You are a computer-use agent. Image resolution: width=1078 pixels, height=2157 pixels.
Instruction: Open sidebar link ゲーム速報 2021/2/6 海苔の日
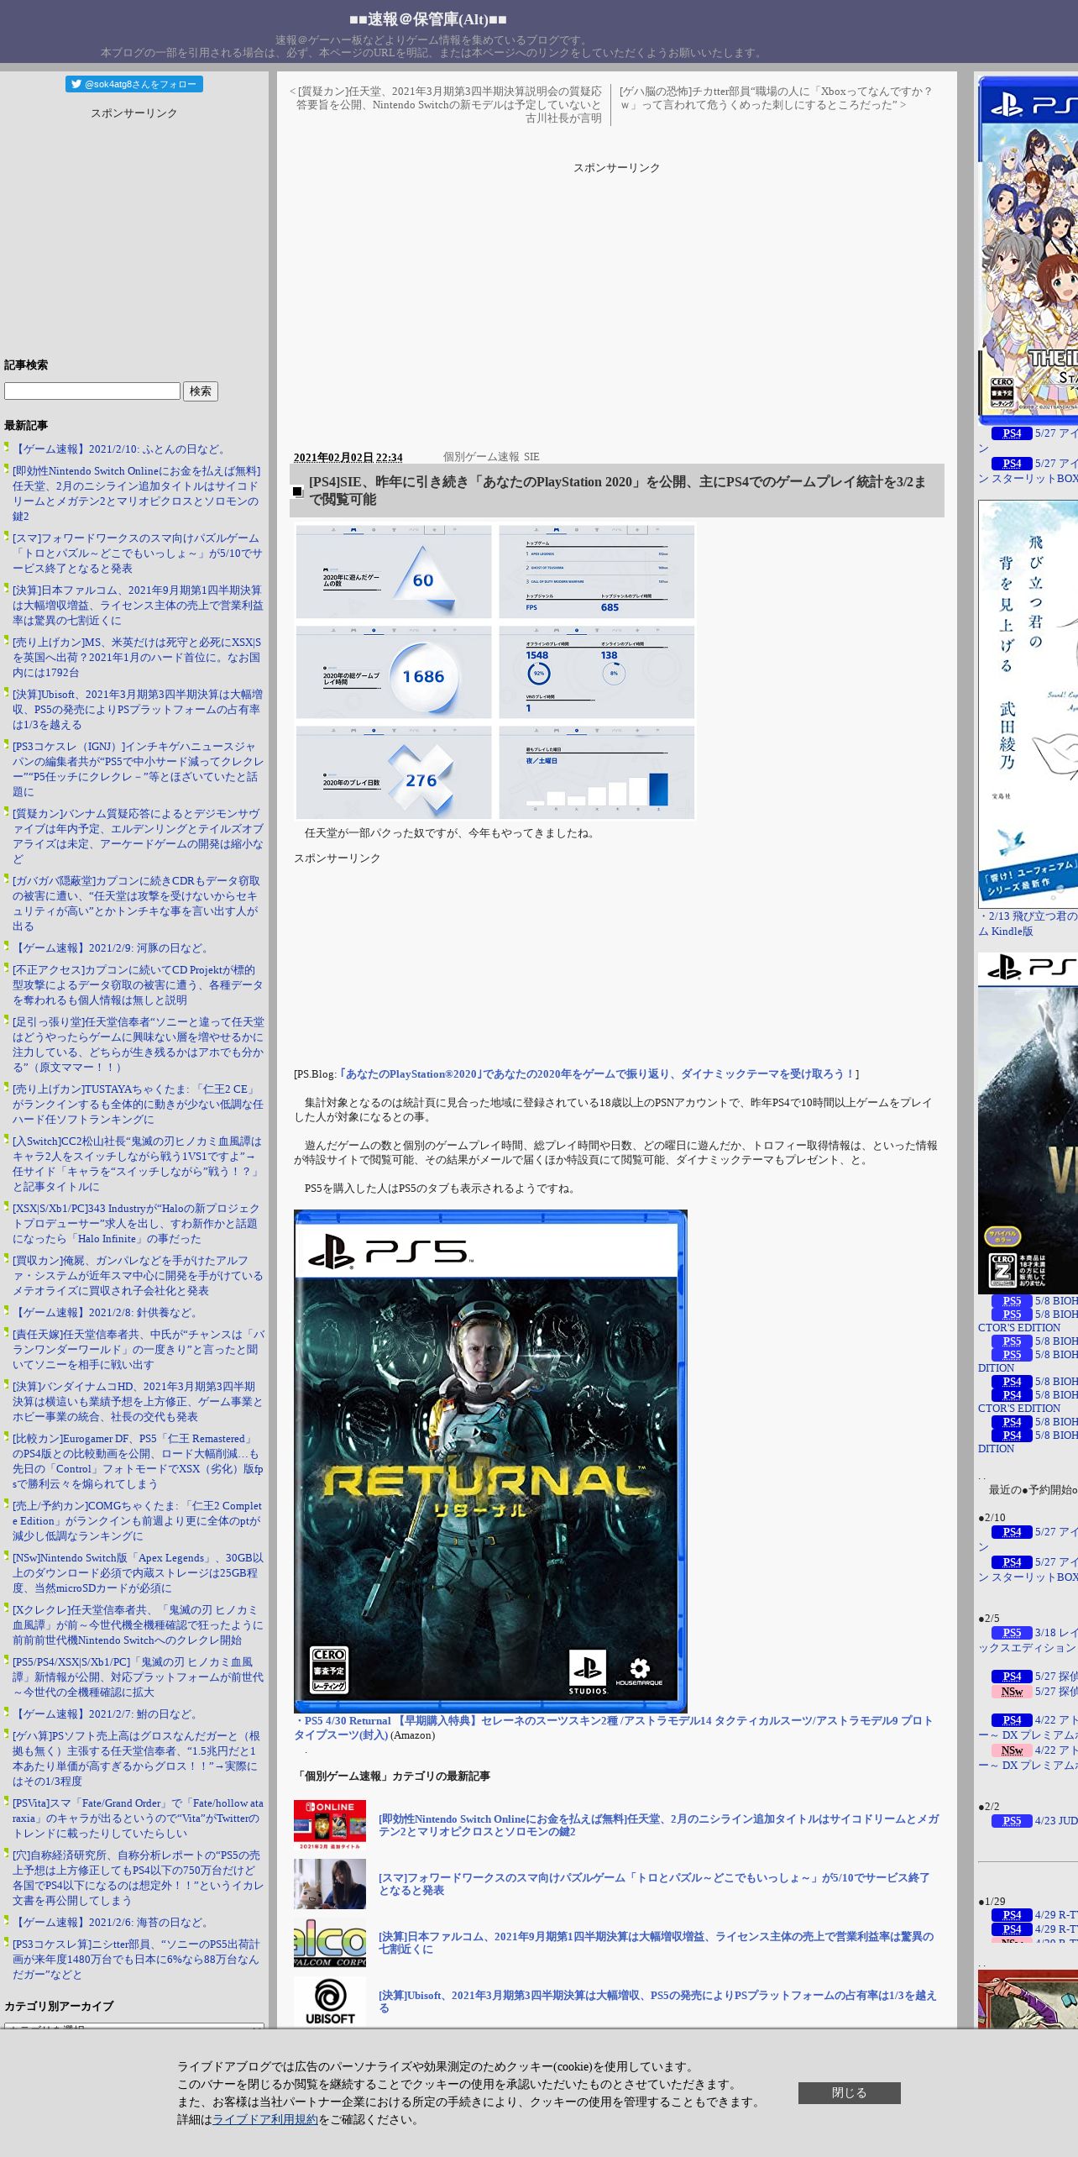pos(113,1923)
